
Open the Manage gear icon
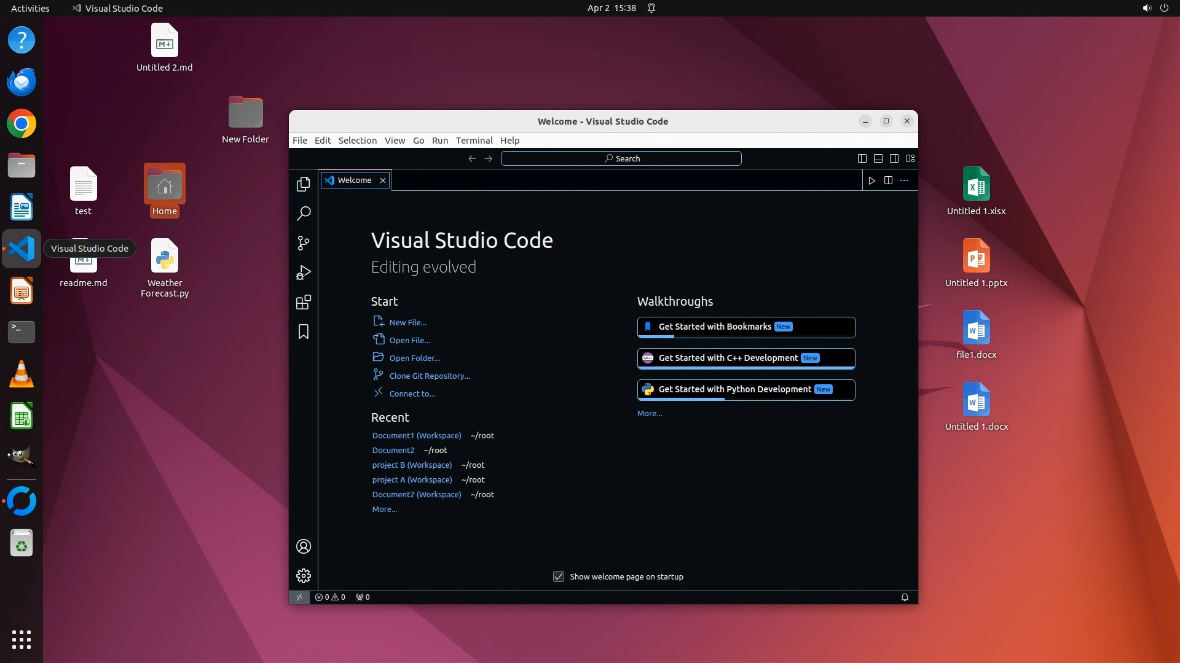coord(304,576)
